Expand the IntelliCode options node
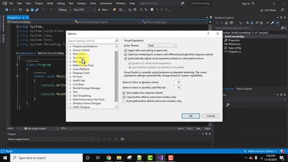Screen dimensions: 288x162 coord(70,81)
